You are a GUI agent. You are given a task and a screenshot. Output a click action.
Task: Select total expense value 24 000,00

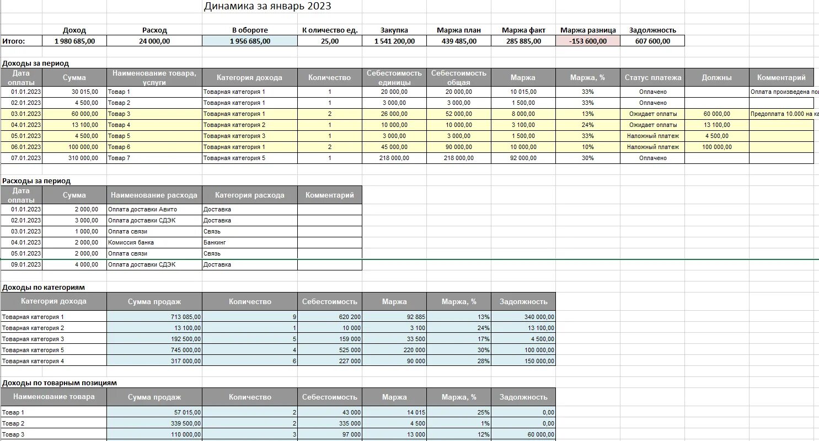click(x=154, y=41)
